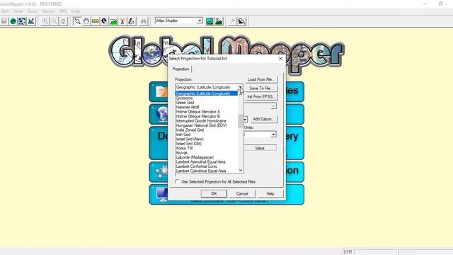Click the greyed GPS marker icon

pos(233,21)
